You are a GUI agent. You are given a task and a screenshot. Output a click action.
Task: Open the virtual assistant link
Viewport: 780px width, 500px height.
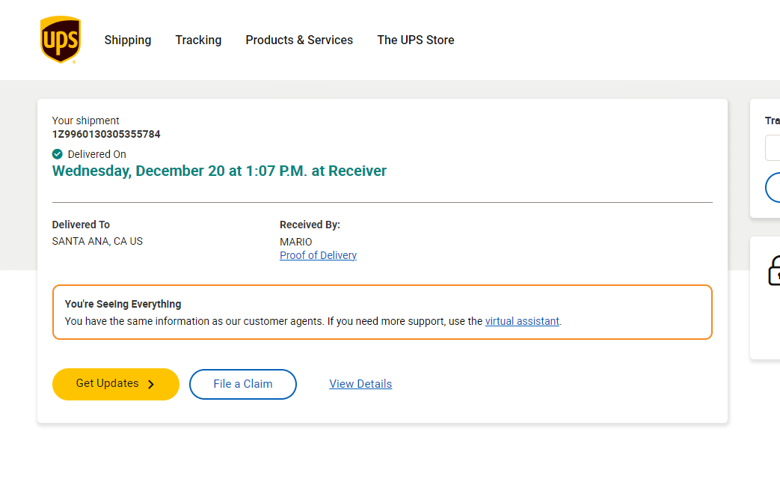(x=522, y=321)
